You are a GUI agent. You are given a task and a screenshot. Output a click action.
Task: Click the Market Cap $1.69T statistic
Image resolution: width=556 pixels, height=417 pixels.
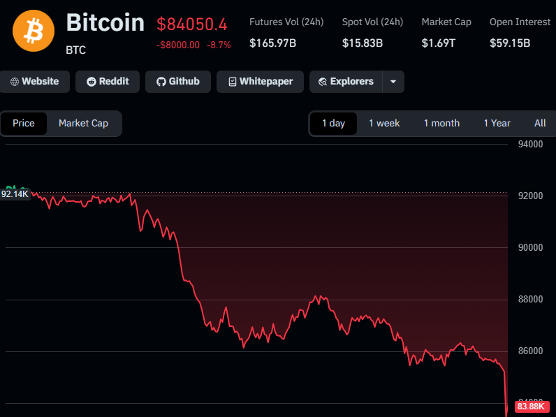click(x=438, y=43)
